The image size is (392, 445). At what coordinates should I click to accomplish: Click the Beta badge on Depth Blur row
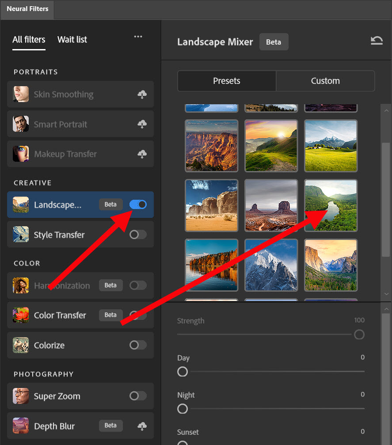pyautogui.click(x=110, y=426)
